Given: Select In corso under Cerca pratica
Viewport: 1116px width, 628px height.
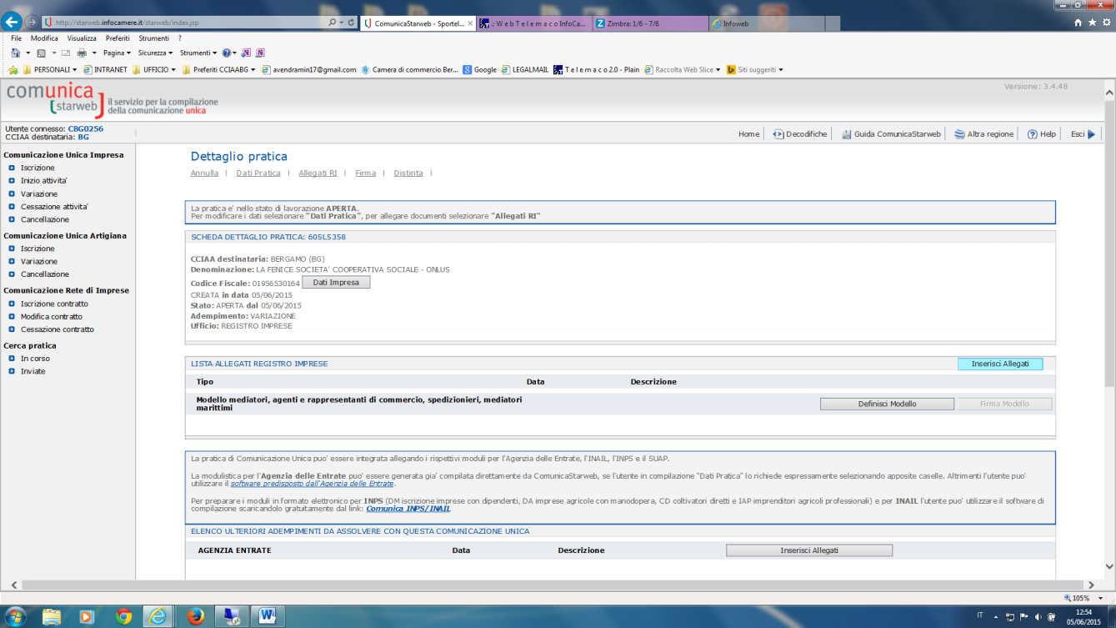Looking at the screenshot, I should 35,359.
